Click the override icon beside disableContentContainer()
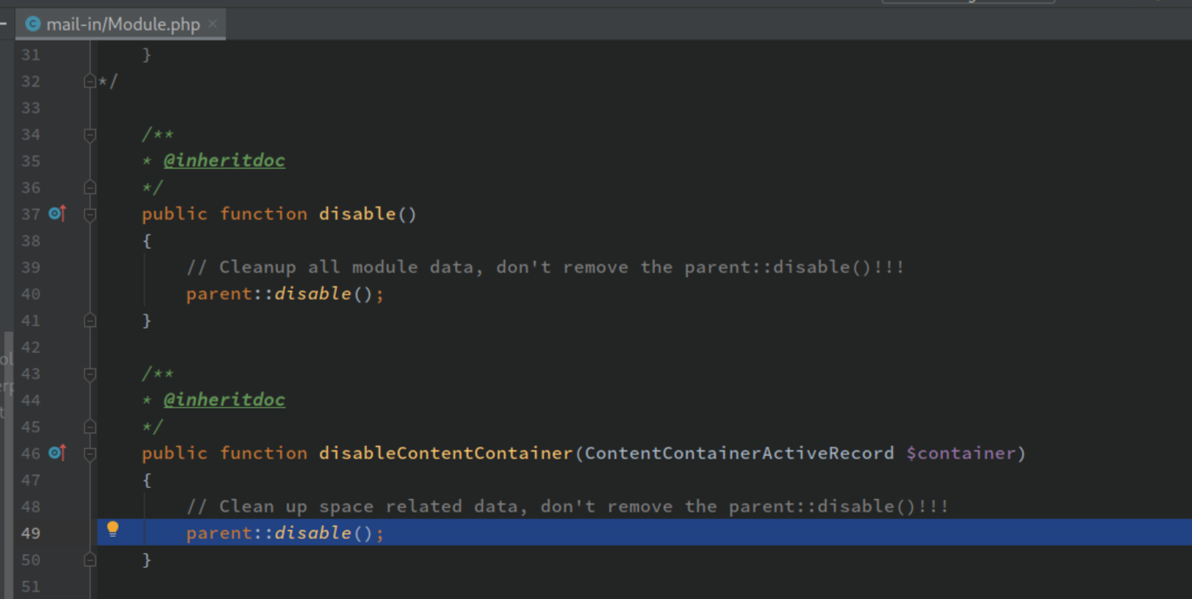Viewport: 1192px width, 599px height. click(x=57, y=453)
